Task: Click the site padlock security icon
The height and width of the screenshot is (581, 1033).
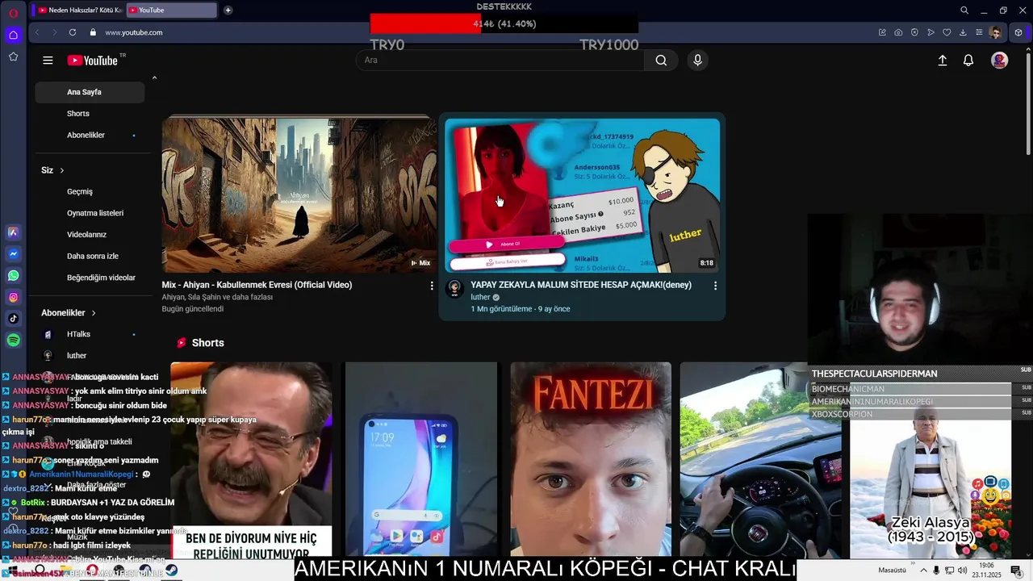Action: point(93,32)
